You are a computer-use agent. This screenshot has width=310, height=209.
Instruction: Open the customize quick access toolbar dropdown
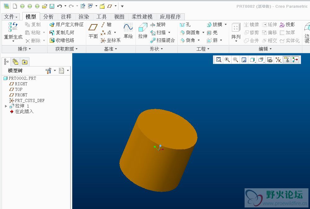122,6
